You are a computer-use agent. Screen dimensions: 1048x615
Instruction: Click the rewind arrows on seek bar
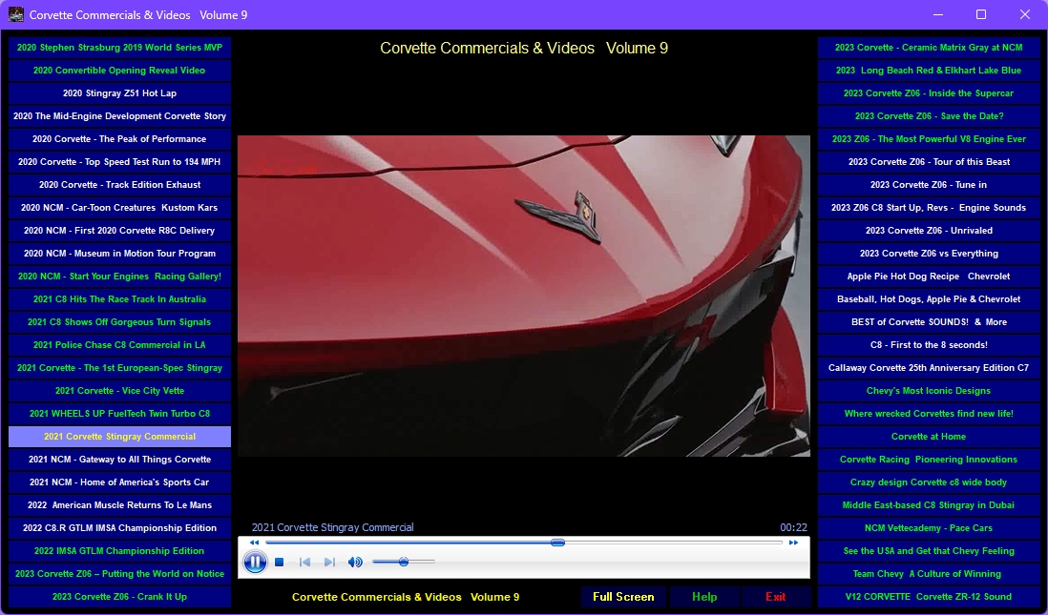(254, 543)
